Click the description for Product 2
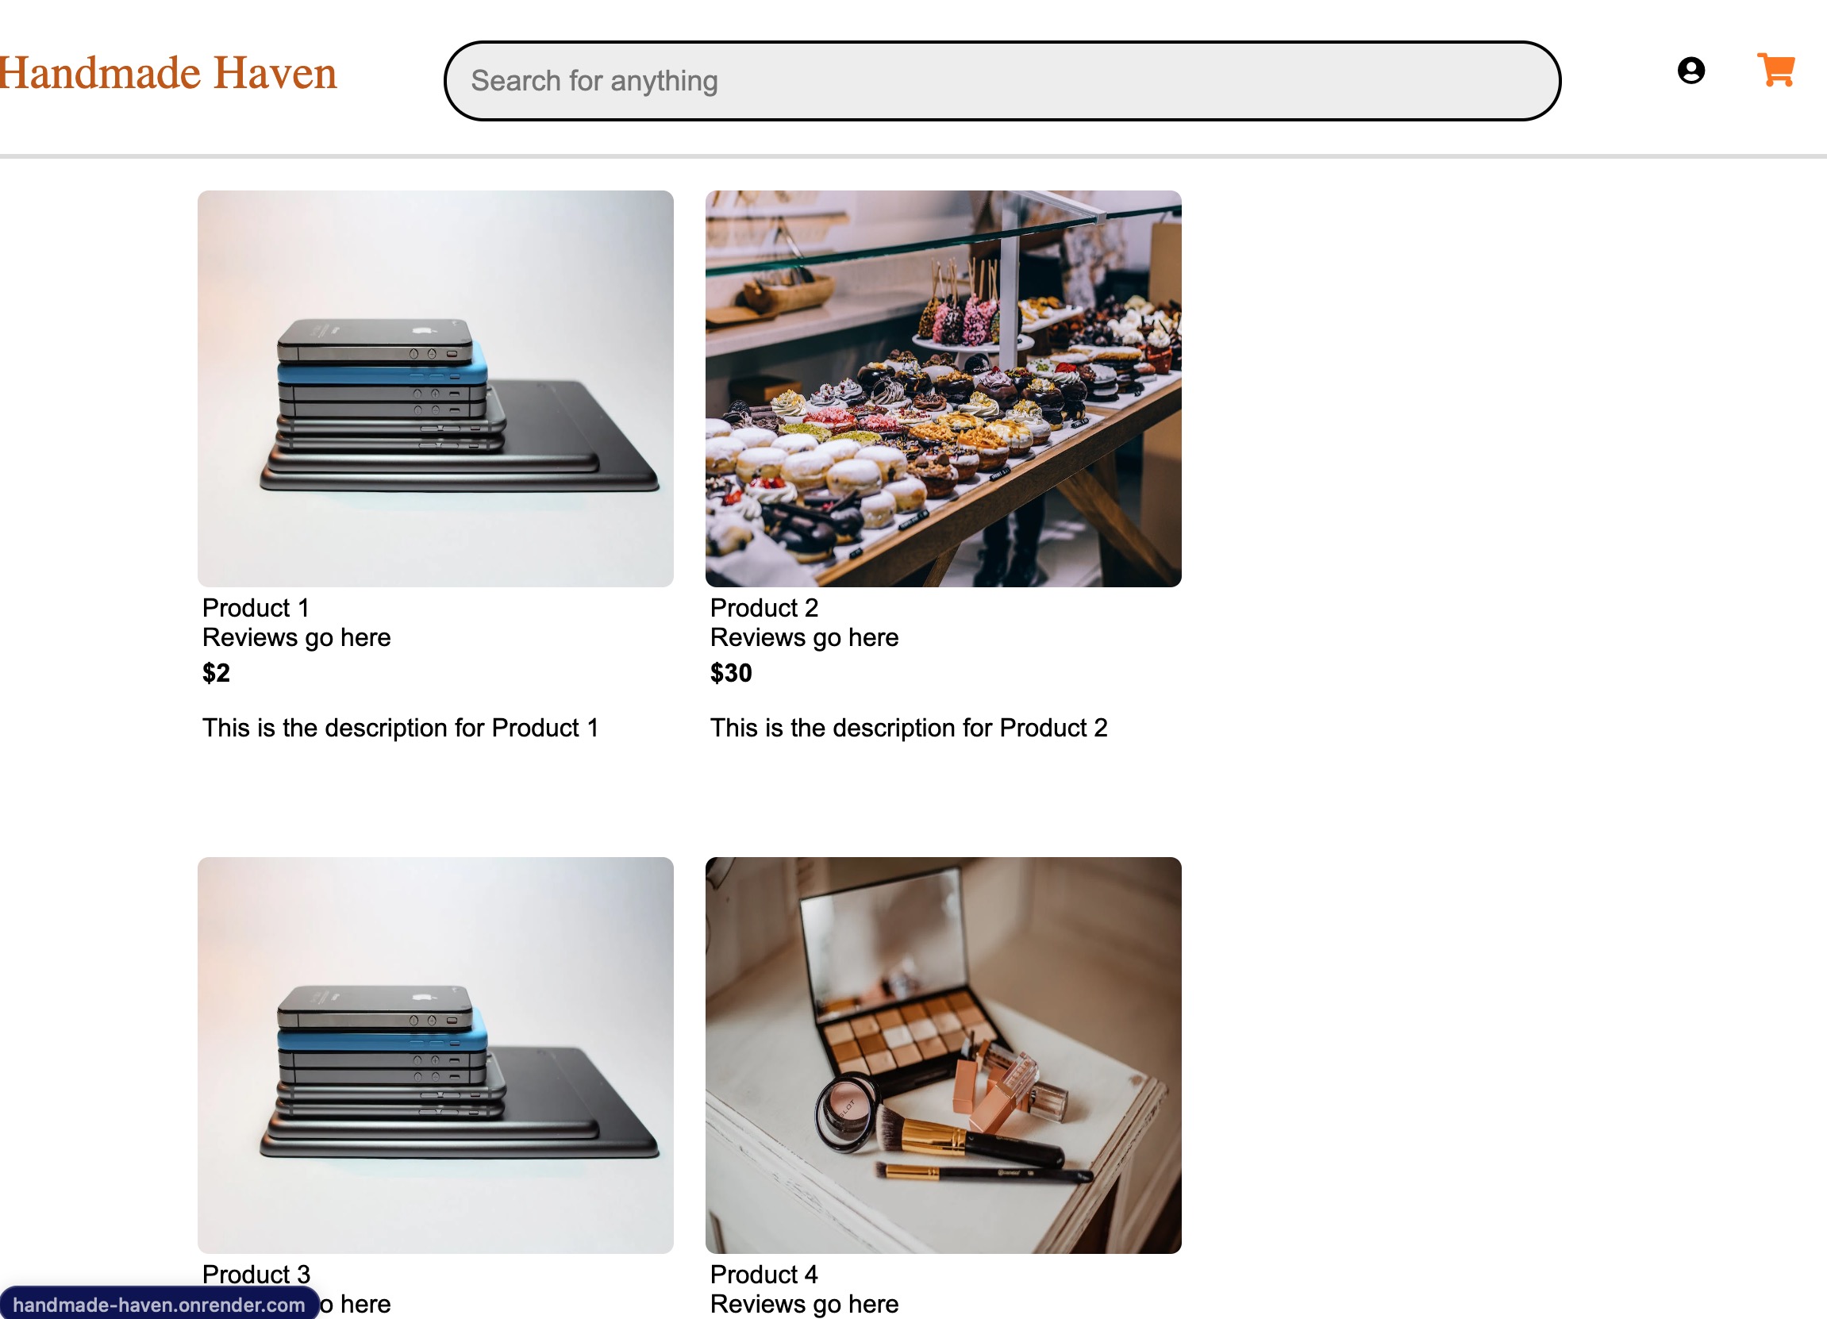The width and height of the screenshot is (1827, 1319). (909, 728)
